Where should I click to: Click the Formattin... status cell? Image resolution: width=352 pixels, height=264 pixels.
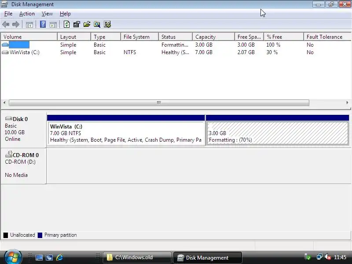(x=175, y=45)
